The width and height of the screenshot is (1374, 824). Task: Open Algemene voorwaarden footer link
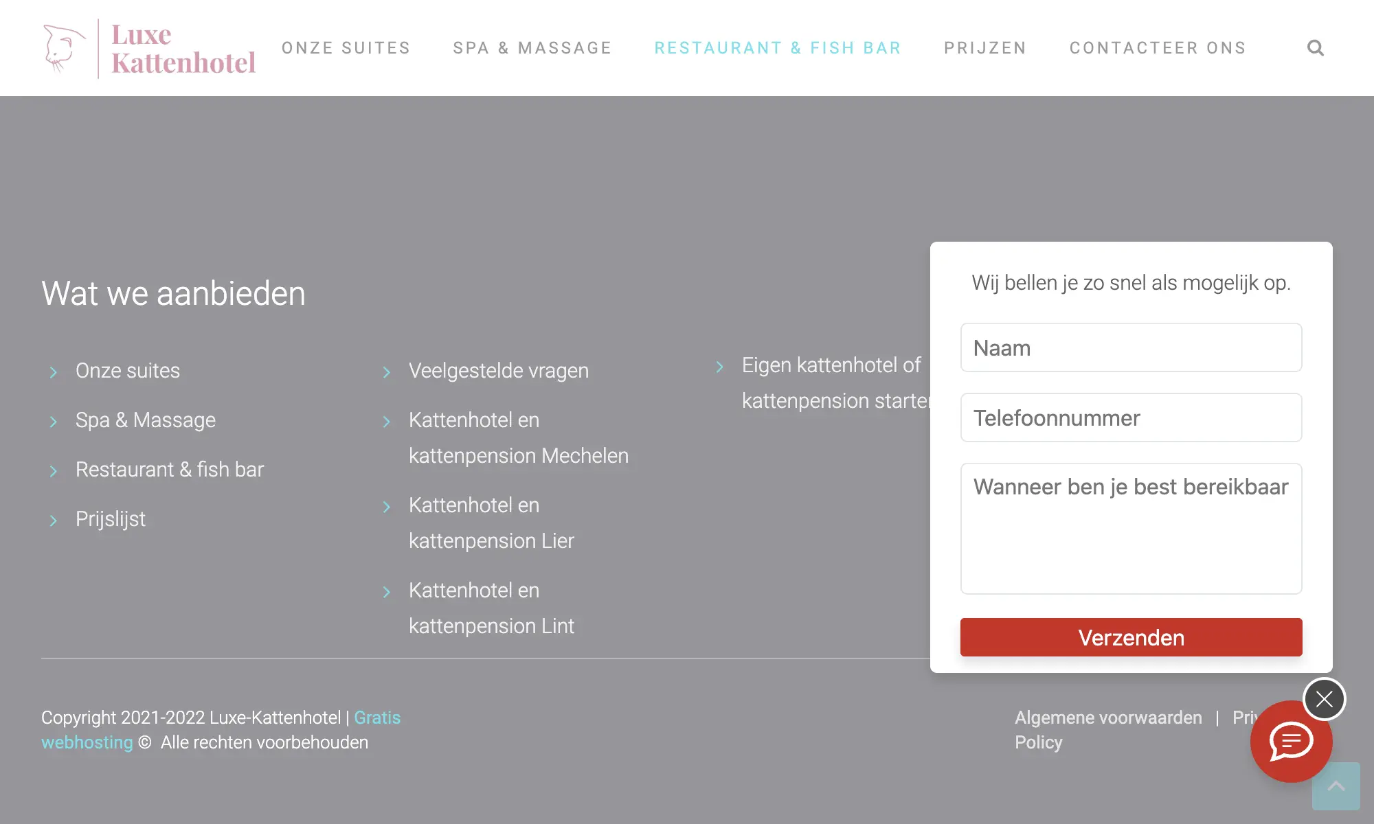coord(1108,718)
